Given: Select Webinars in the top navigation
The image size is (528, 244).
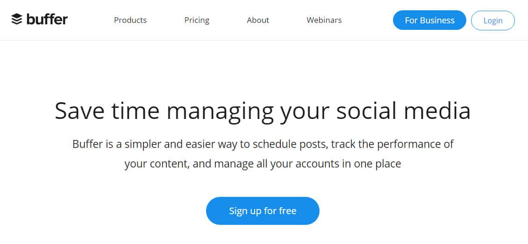Looking at the screenshot, I should click(x=324, y=20).
